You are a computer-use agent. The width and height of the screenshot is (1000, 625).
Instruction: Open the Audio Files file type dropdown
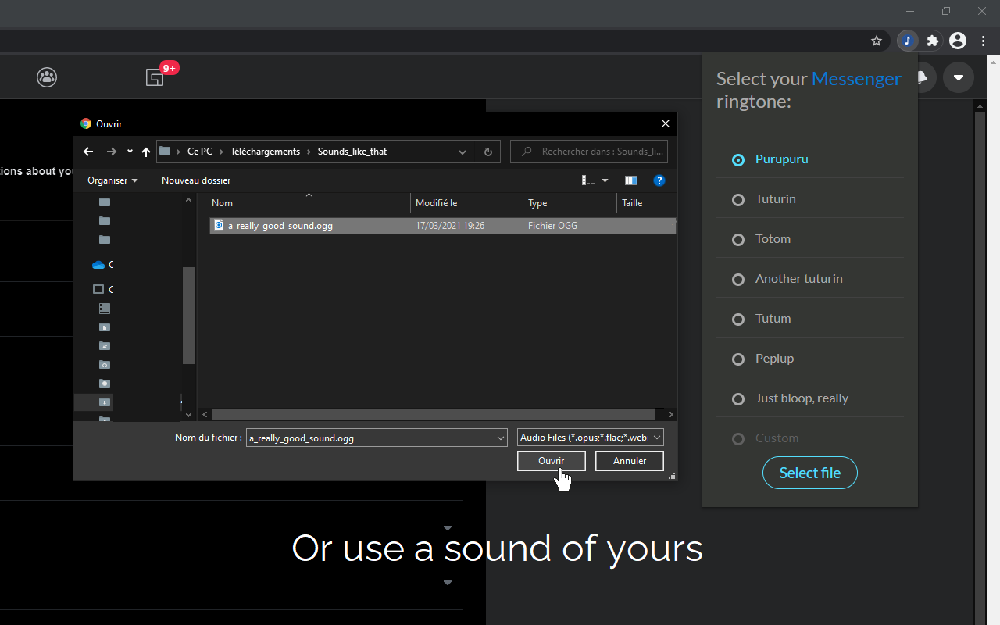pos(589,437)
